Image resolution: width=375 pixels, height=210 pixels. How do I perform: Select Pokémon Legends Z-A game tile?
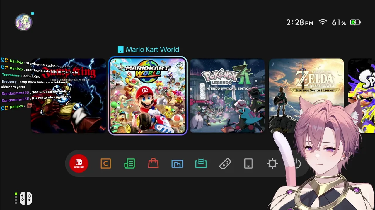click(227, 96)
